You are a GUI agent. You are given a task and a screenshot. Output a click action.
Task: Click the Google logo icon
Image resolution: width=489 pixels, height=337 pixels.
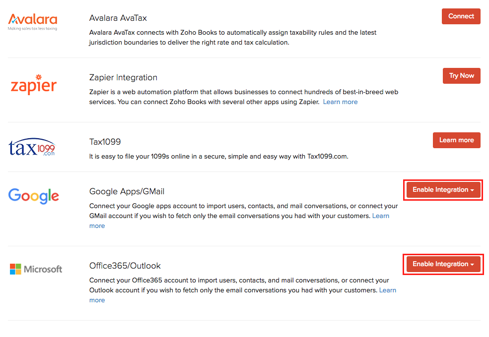(x=34, y=196)
